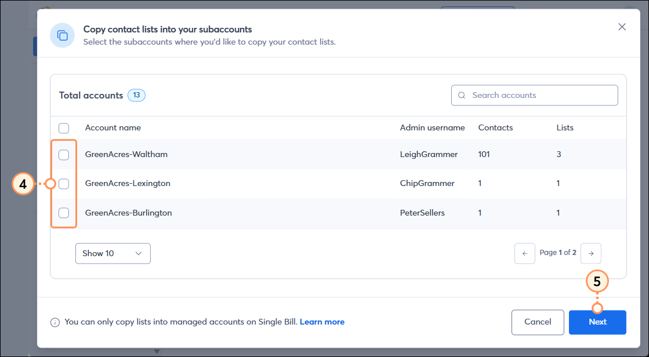
Task: Check the GreenAcres-Burlington checkbox
Action: [x=63, y=213]
